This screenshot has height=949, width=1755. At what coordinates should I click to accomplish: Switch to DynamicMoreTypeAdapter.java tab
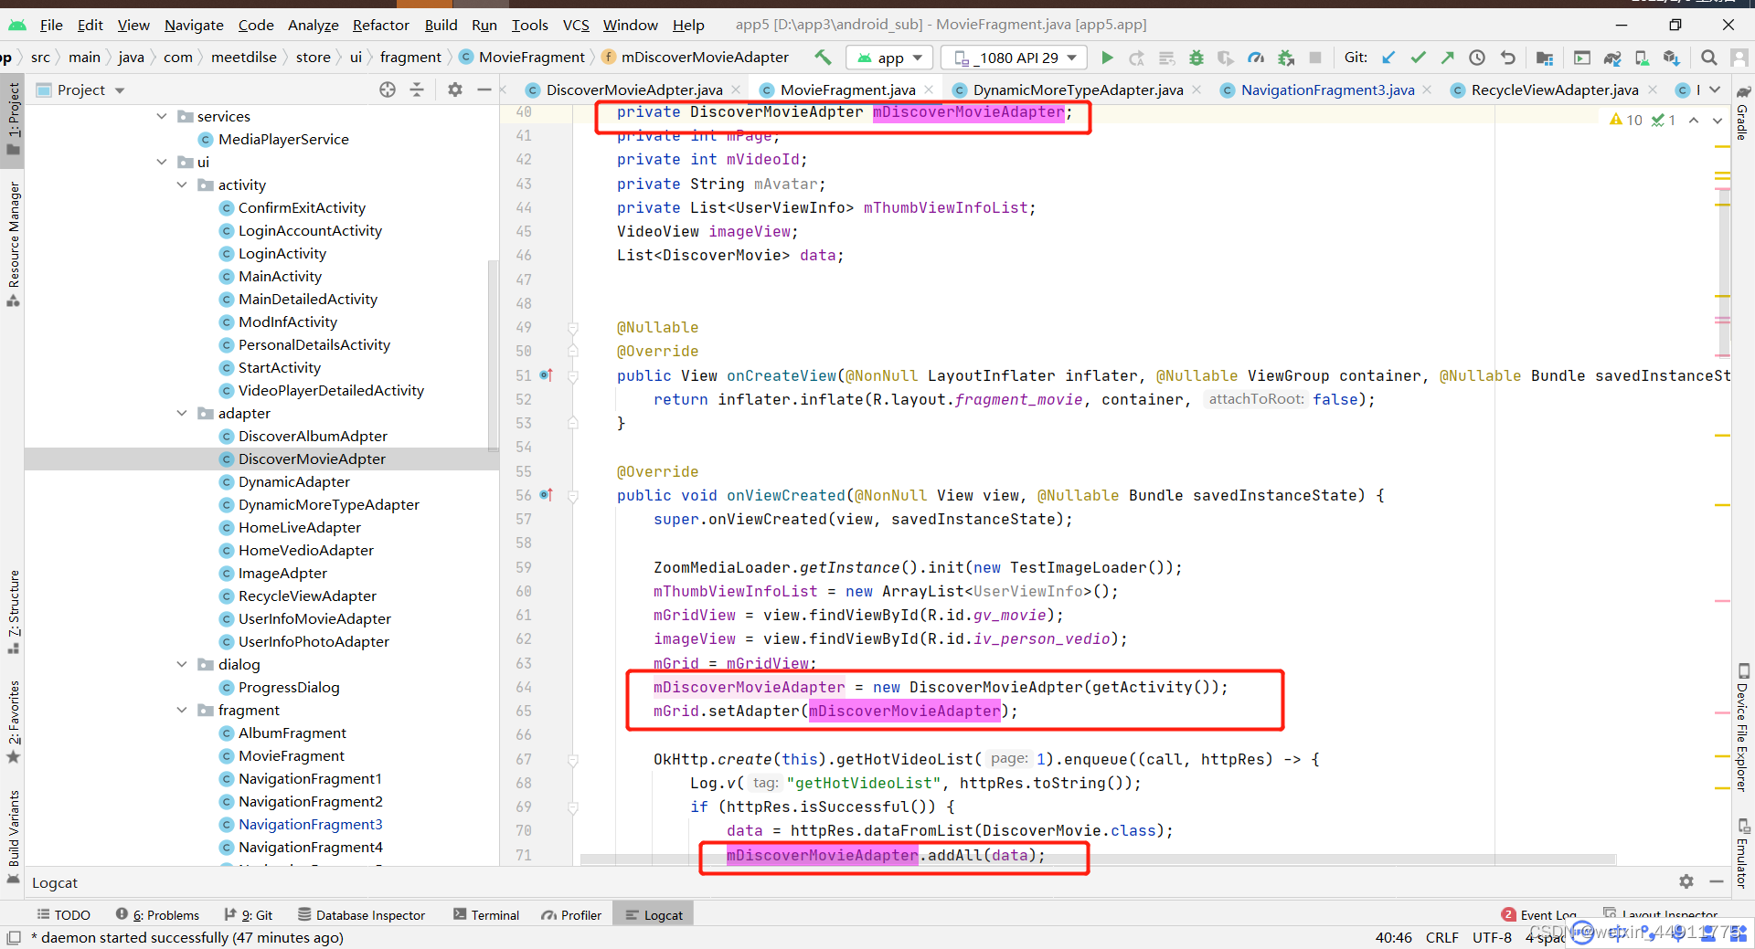tap(1077, 90)
